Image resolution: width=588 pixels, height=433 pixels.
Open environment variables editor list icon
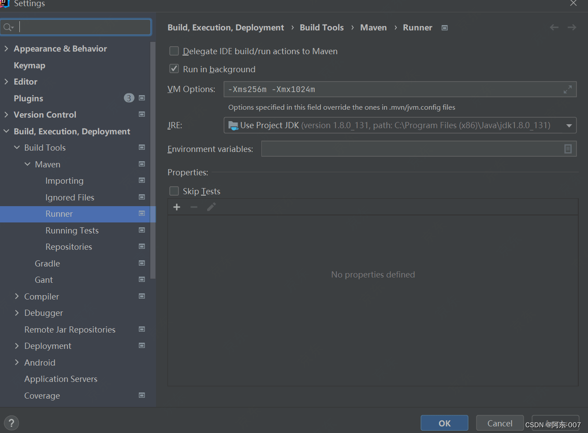(568, 149)
